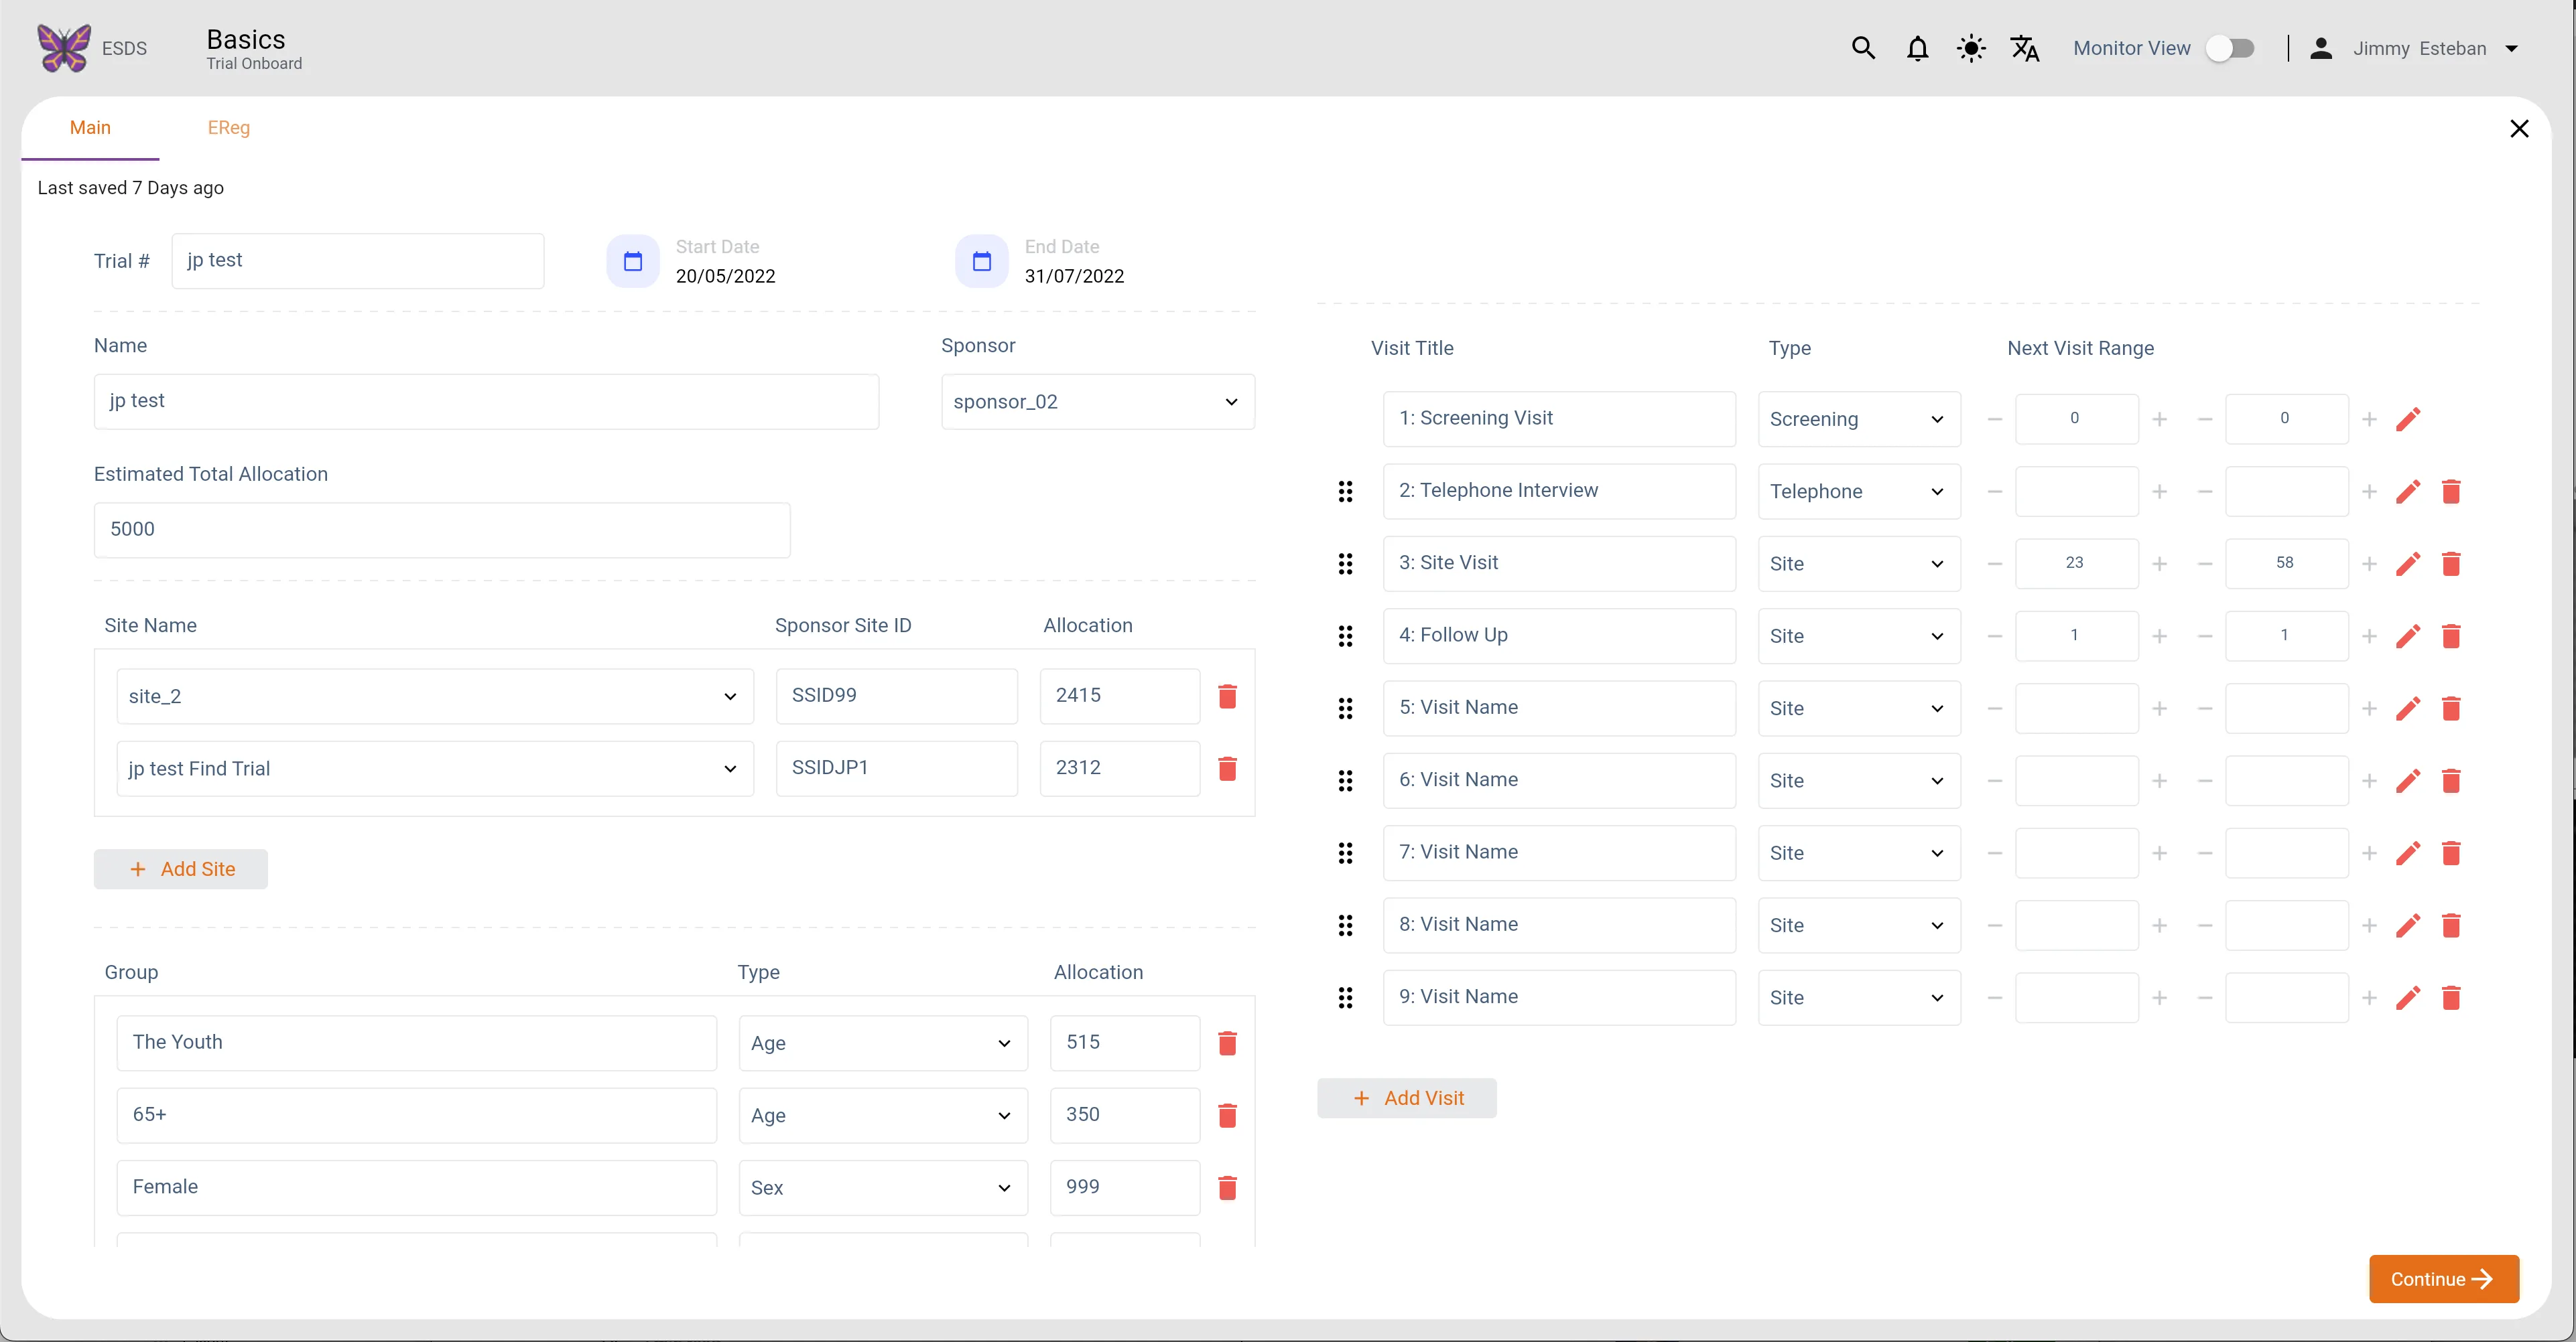Open the Sponsor dropdown sponsor_02

1097,402
